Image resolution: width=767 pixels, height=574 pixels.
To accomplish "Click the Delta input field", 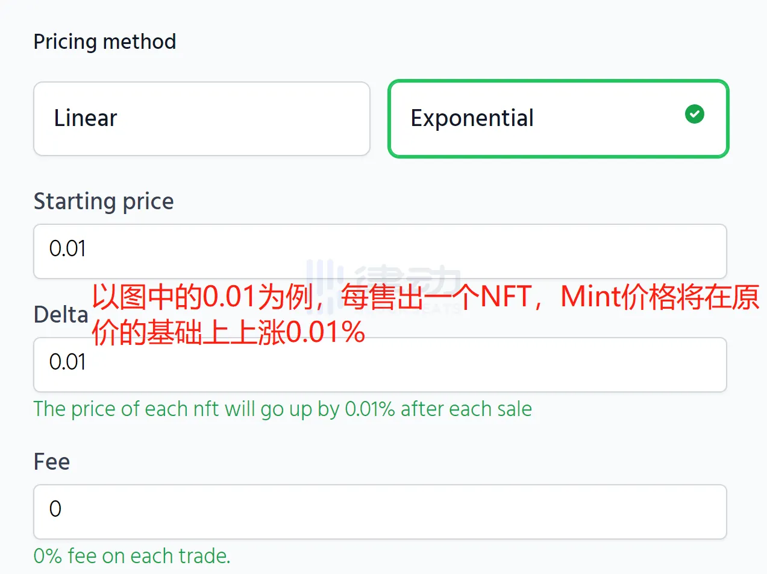I will tap(380, 365).
